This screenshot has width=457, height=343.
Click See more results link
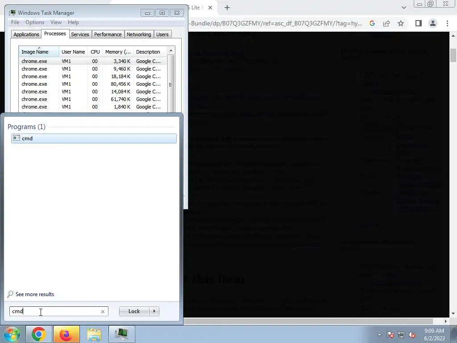pyautogui.click(x=35, y=294)
